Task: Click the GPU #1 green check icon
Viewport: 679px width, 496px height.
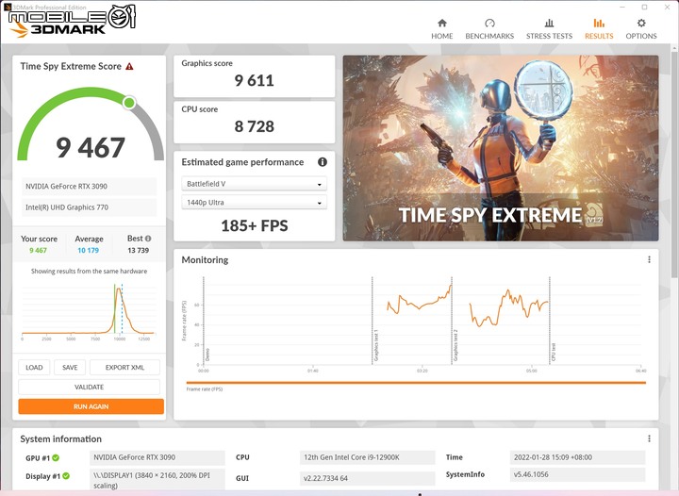Action: click(x=56, y=457)
